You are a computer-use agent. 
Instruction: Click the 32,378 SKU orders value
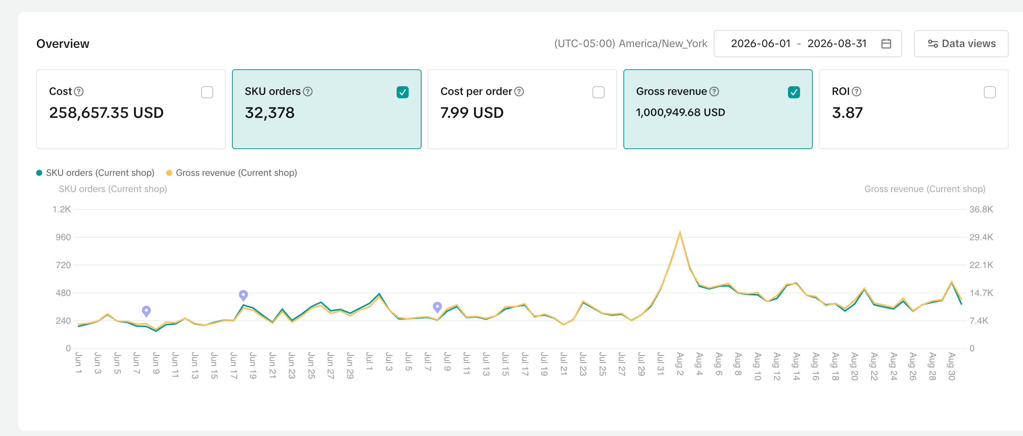click(270, 113)
